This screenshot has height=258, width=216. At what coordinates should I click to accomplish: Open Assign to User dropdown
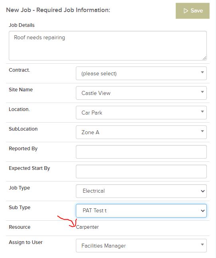141,246
